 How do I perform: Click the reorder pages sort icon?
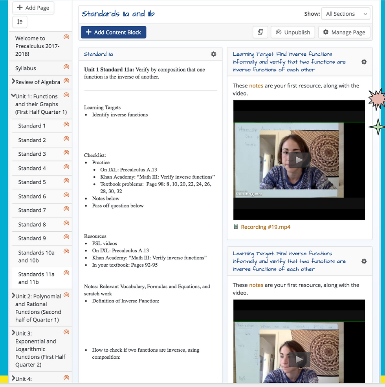click(20, 22)
